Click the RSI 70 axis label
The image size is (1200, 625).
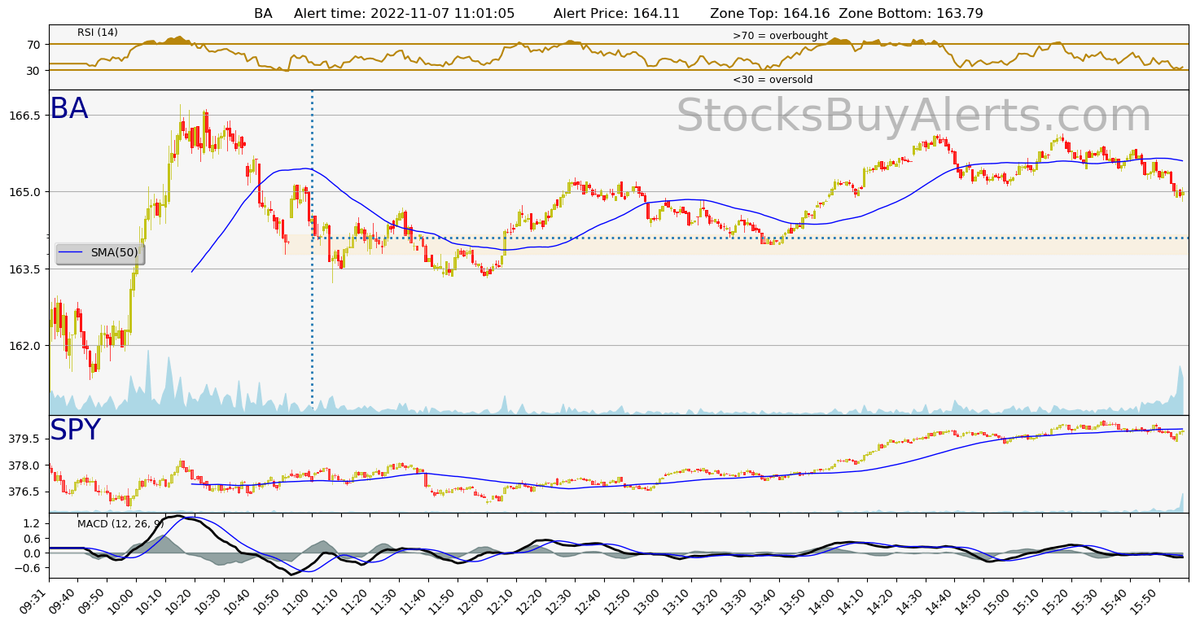(33, 44)
